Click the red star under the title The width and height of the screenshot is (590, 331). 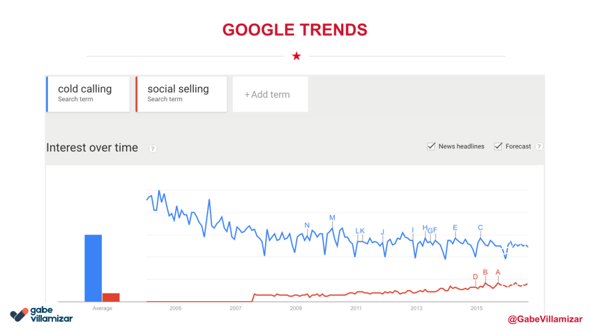point(296,56)
